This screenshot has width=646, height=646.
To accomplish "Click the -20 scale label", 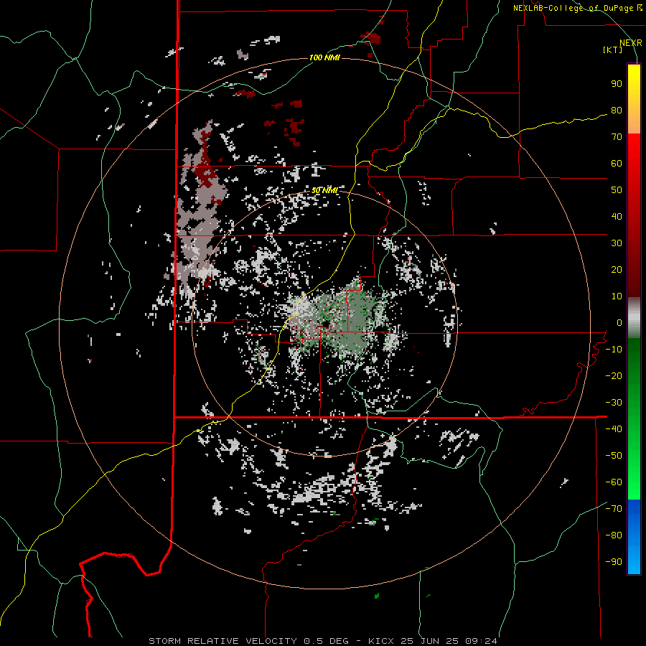I will tap(614, 376).
